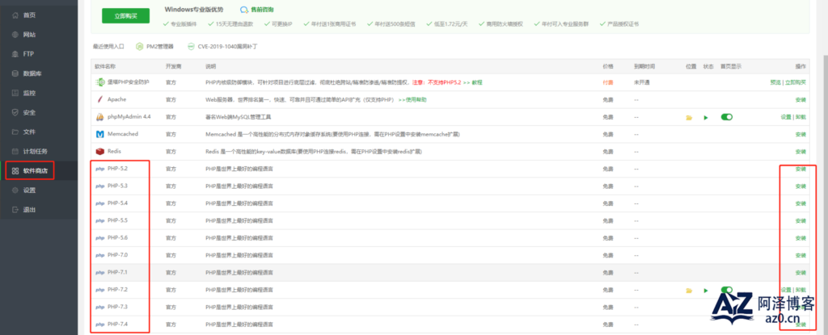Click 预览 in 堡塔PHP安全防护 row

click(775, 82)
